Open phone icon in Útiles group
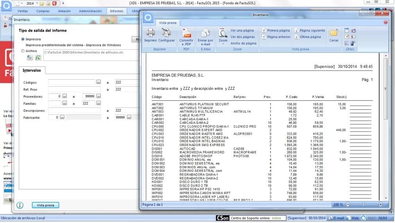395x223 pixels. (353, 43)
